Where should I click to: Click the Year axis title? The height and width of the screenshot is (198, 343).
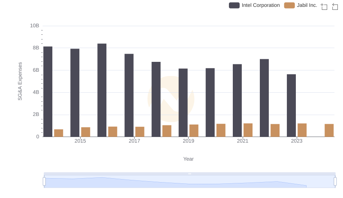click(188, 159)
